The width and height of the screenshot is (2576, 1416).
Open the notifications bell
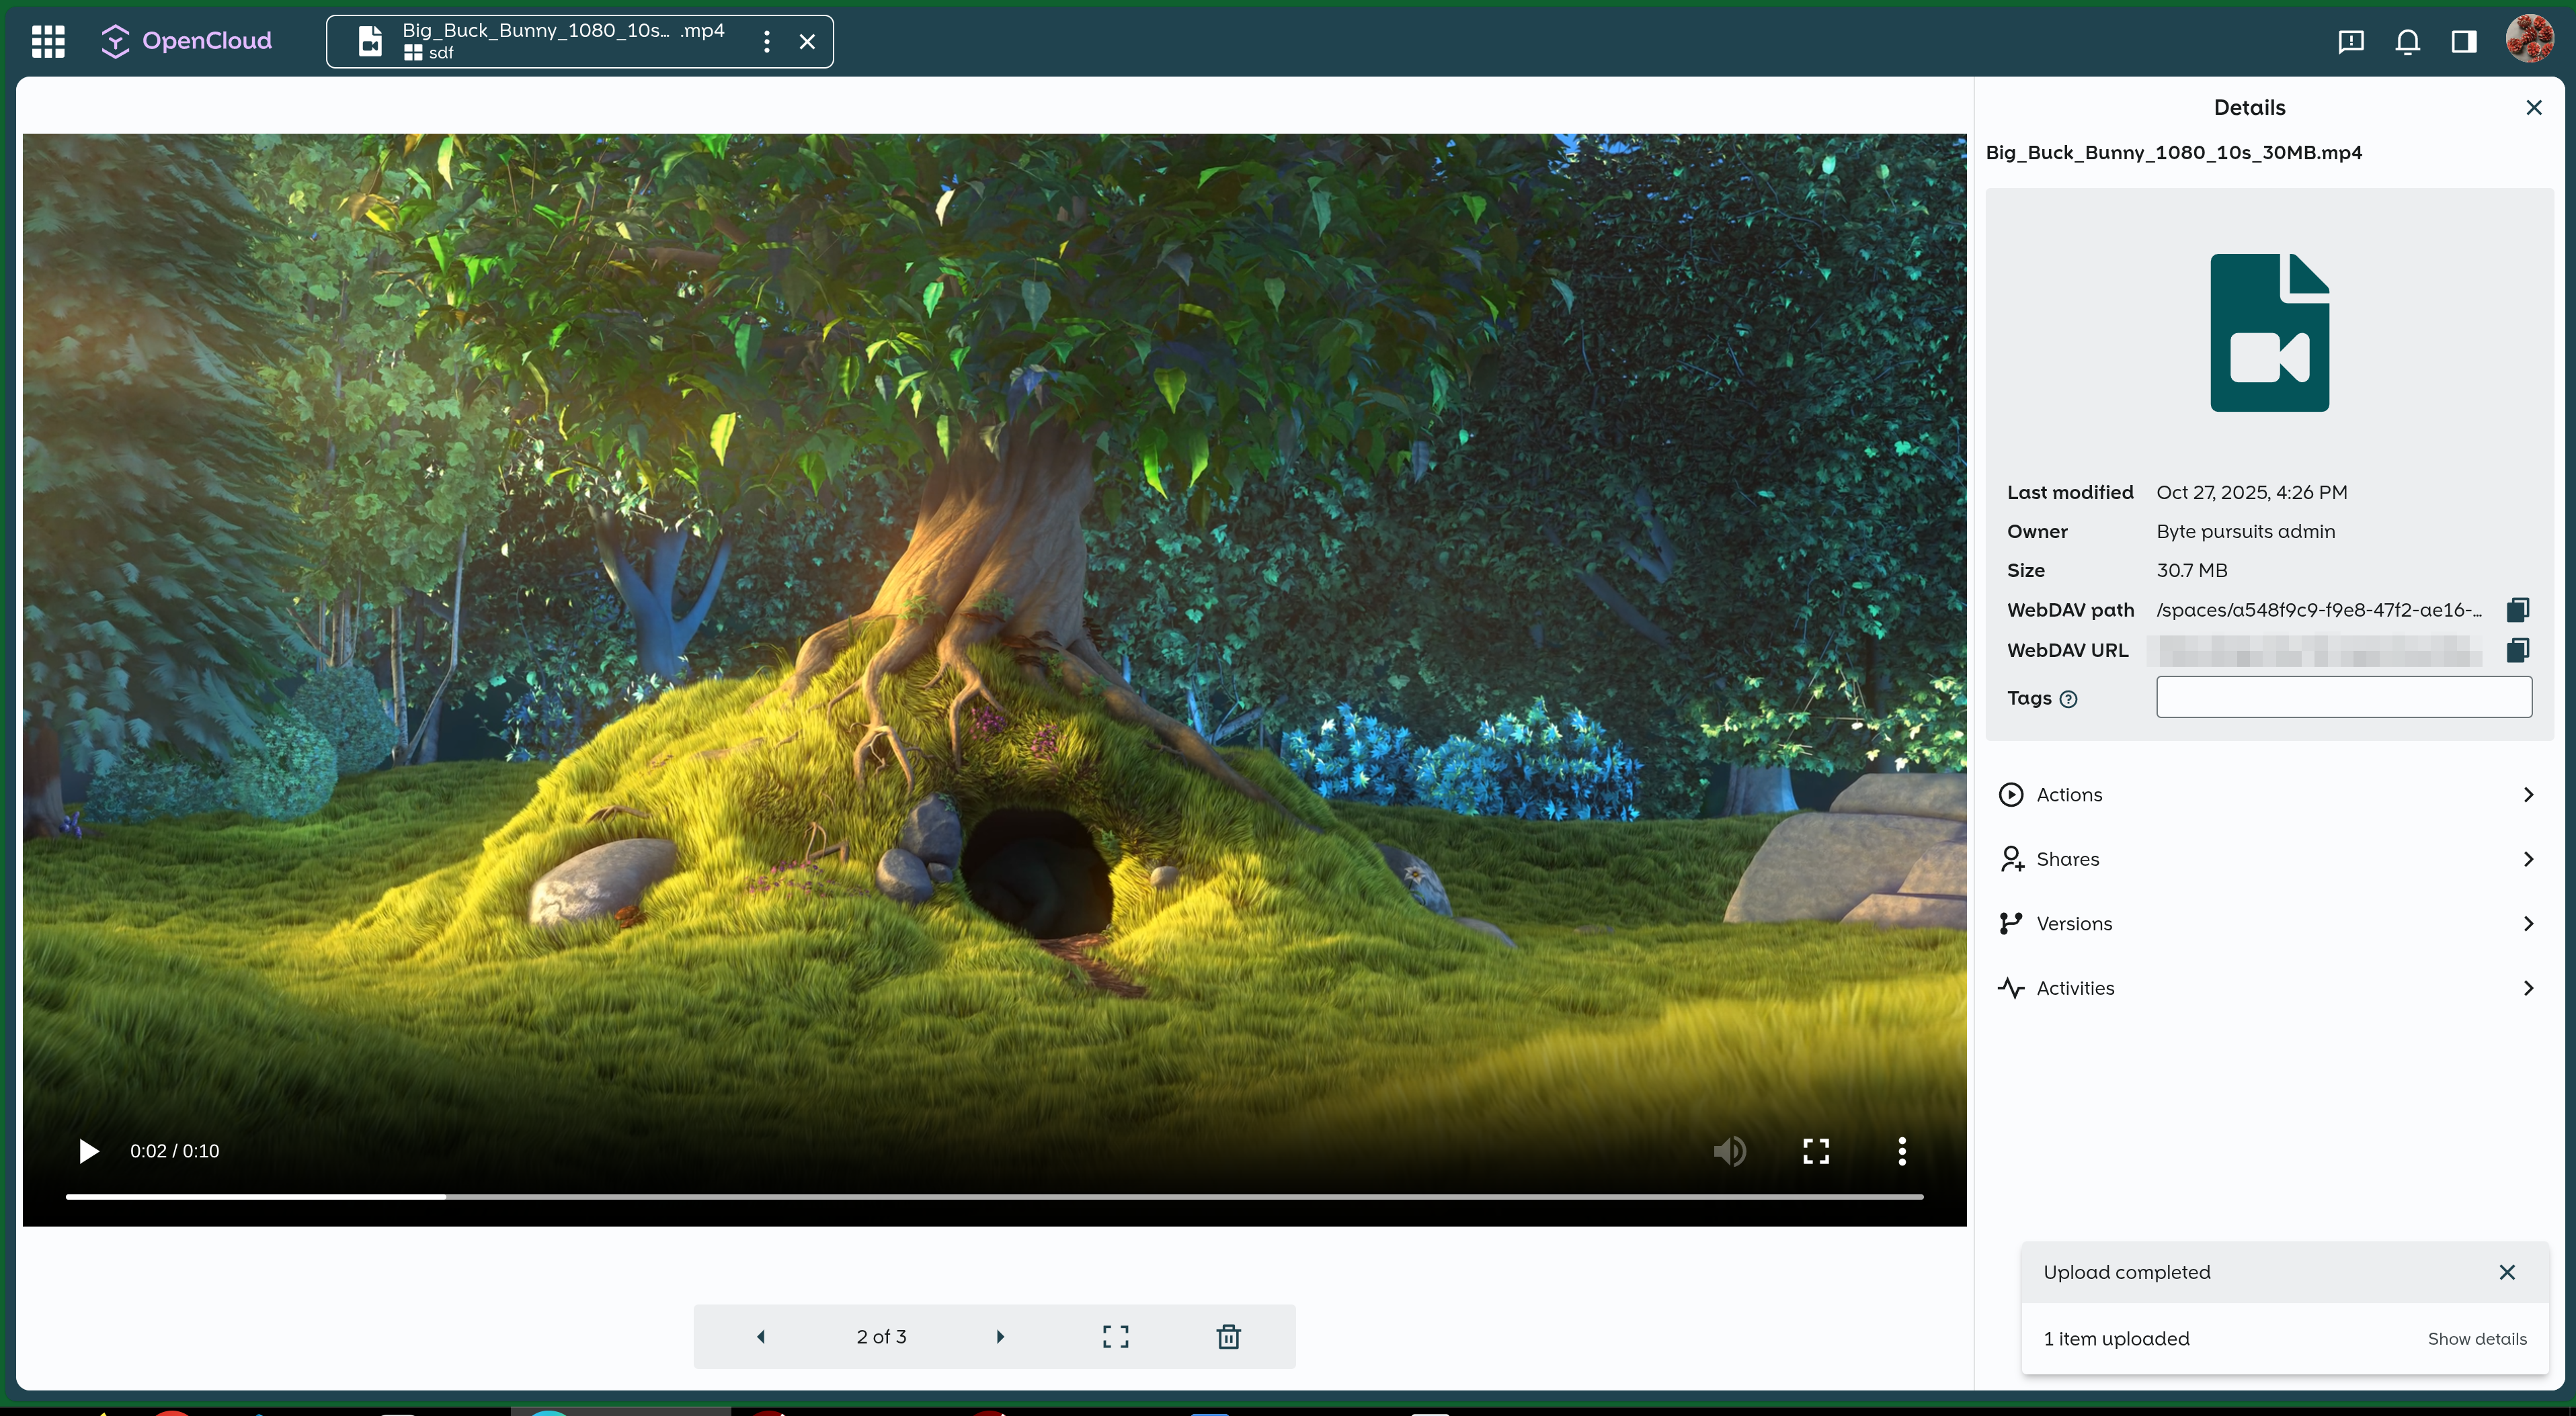pos(2407,41)
